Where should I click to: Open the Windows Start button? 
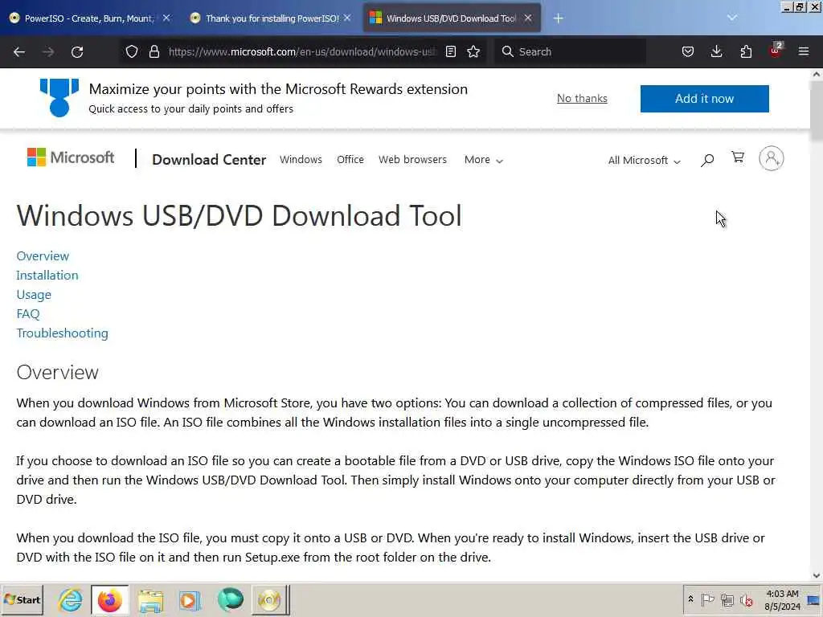[22, 599]
